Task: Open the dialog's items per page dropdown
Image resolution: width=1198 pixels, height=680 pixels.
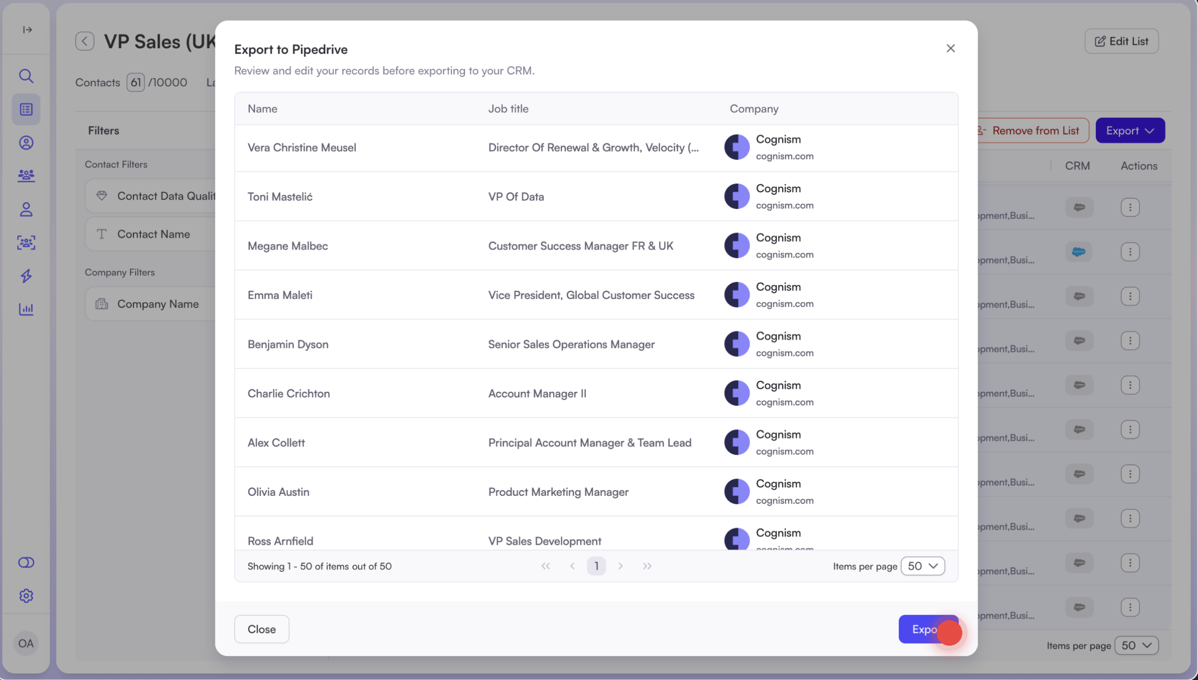Action: pos(922,566)
